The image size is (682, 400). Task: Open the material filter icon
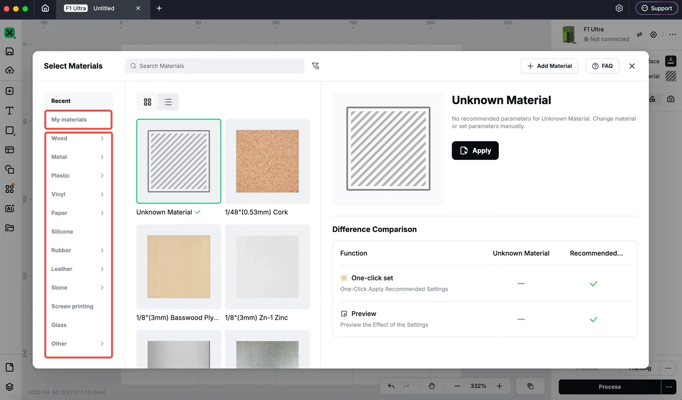[316, 66]
